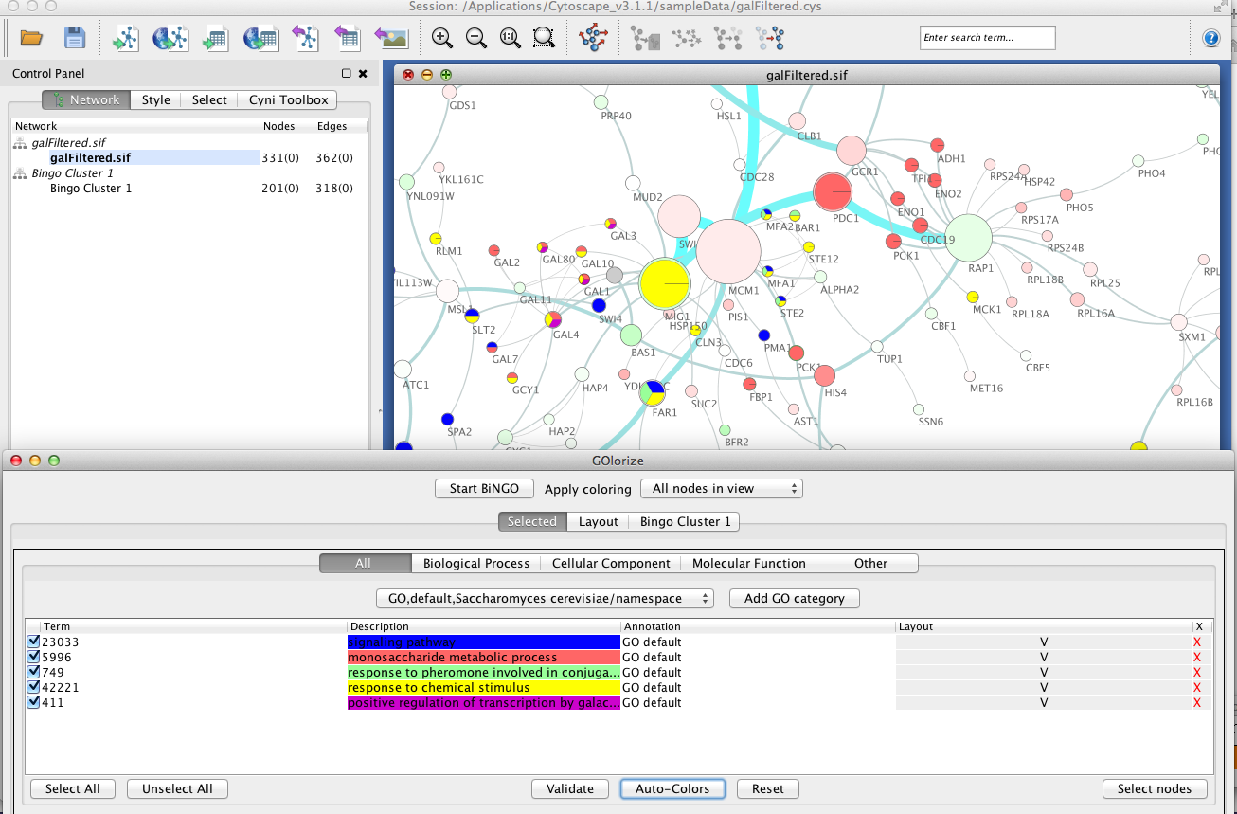The image size is (1237, 814).
Task: Open GOlorize Layout tab
Action: [x=599, y=521]
